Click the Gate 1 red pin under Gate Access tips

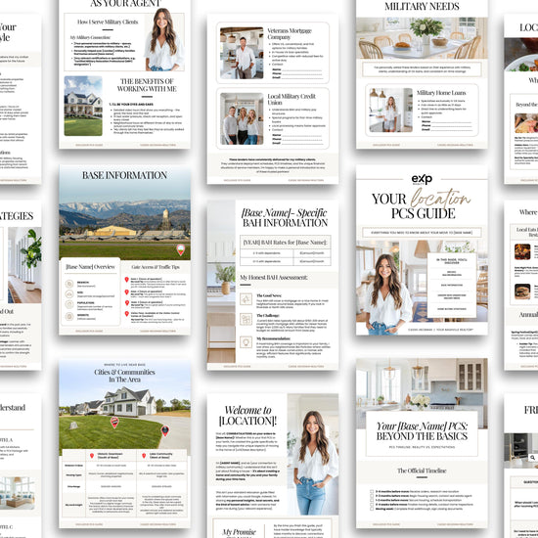126,280
